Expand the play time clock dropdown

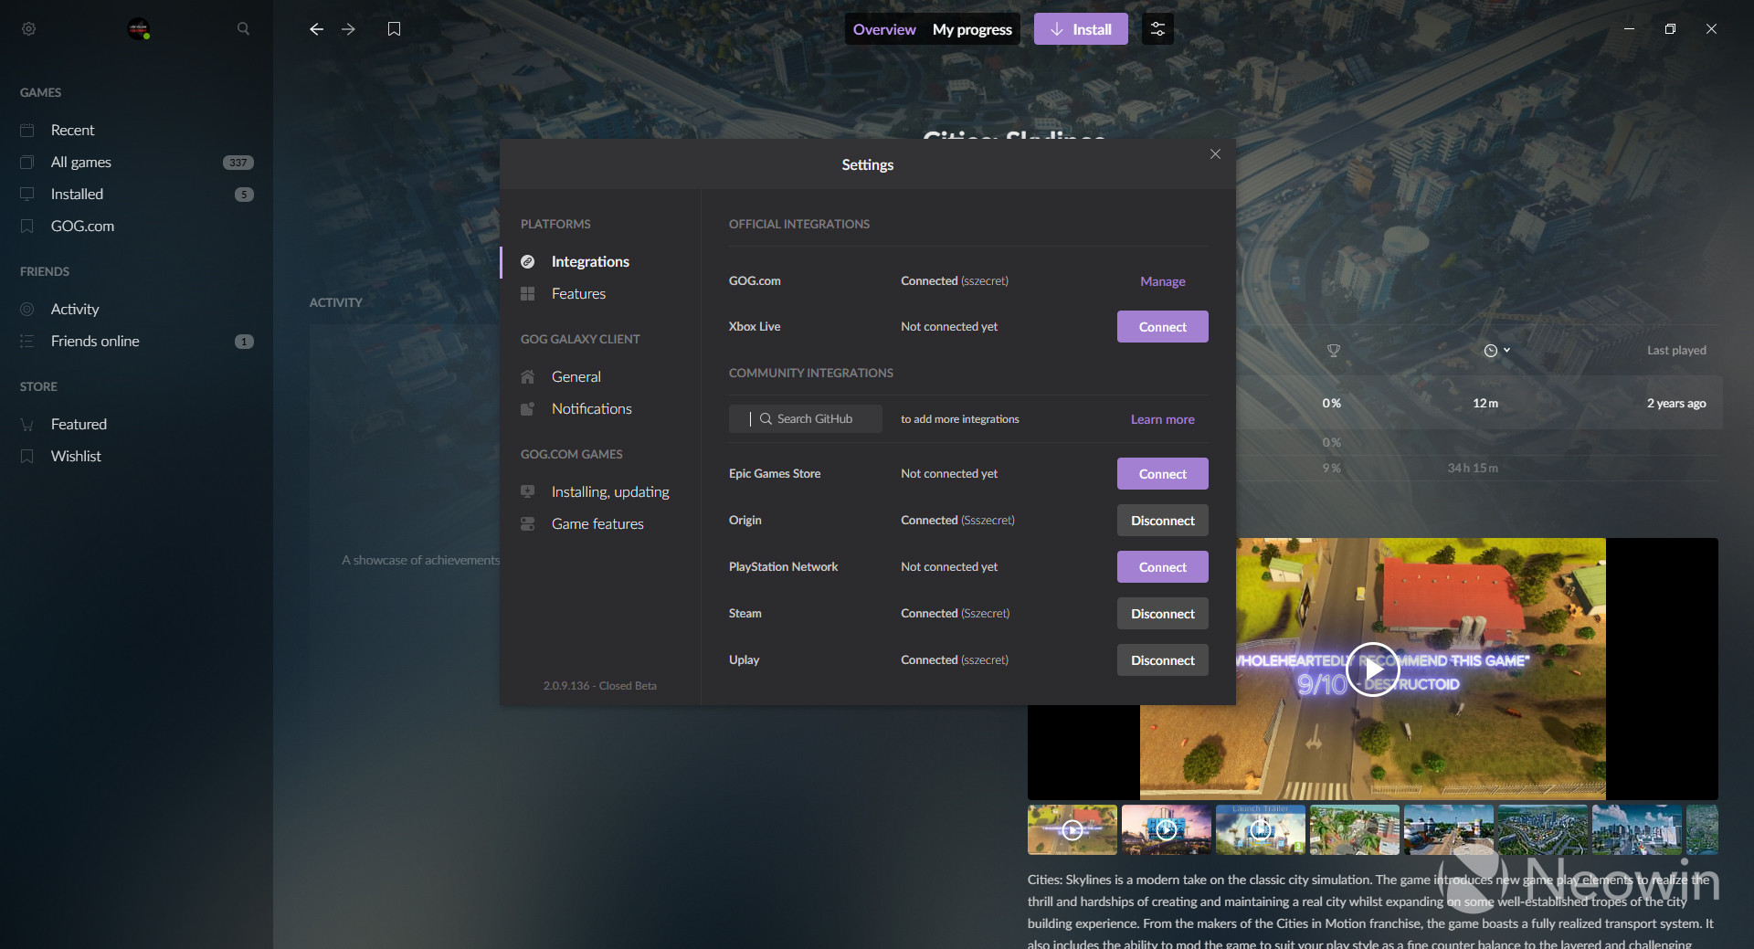pyautogui.click(x=1496, y=351)
